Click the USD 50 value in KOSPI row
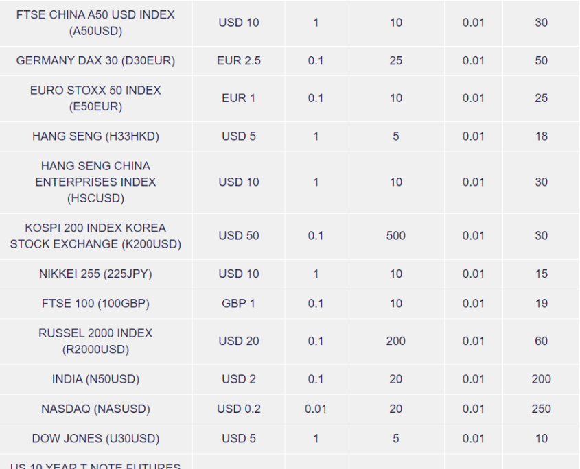580x469 pixels. tap(239, 236)
